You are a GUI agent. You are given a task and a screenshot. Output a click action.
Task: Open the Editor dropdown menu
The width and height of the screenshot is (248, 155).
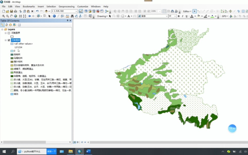187,11
